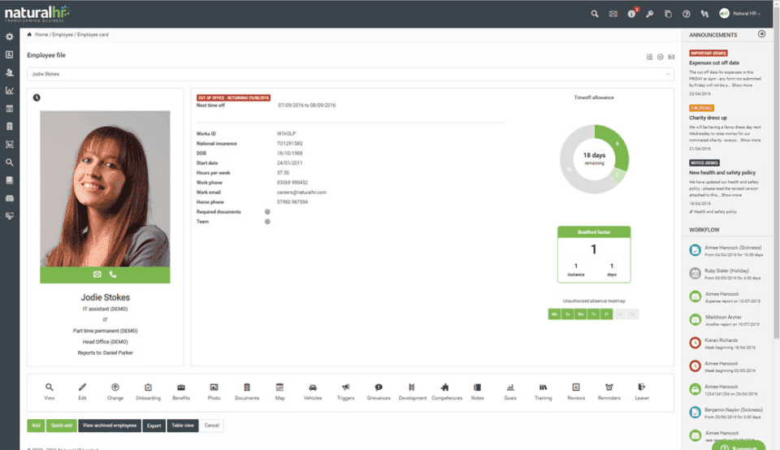Open the Onboarding icon in employee toolbar
This screenshot has width=780, height=450.
(x=148, y=387)
